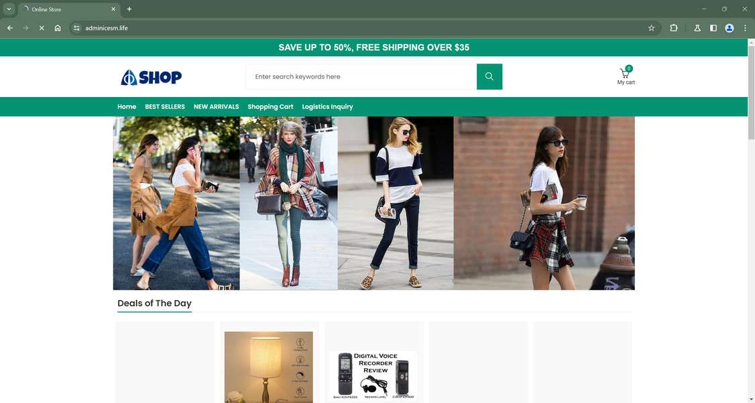The image size is (755, 403).
Task: Select the Online Store browser tab
Action: pyautogui.click(x=69, y=9)
